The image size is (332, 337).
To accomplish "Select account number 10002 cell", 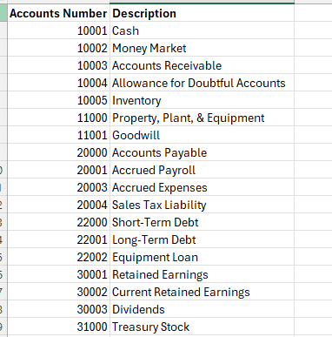I will pos(58,48).
